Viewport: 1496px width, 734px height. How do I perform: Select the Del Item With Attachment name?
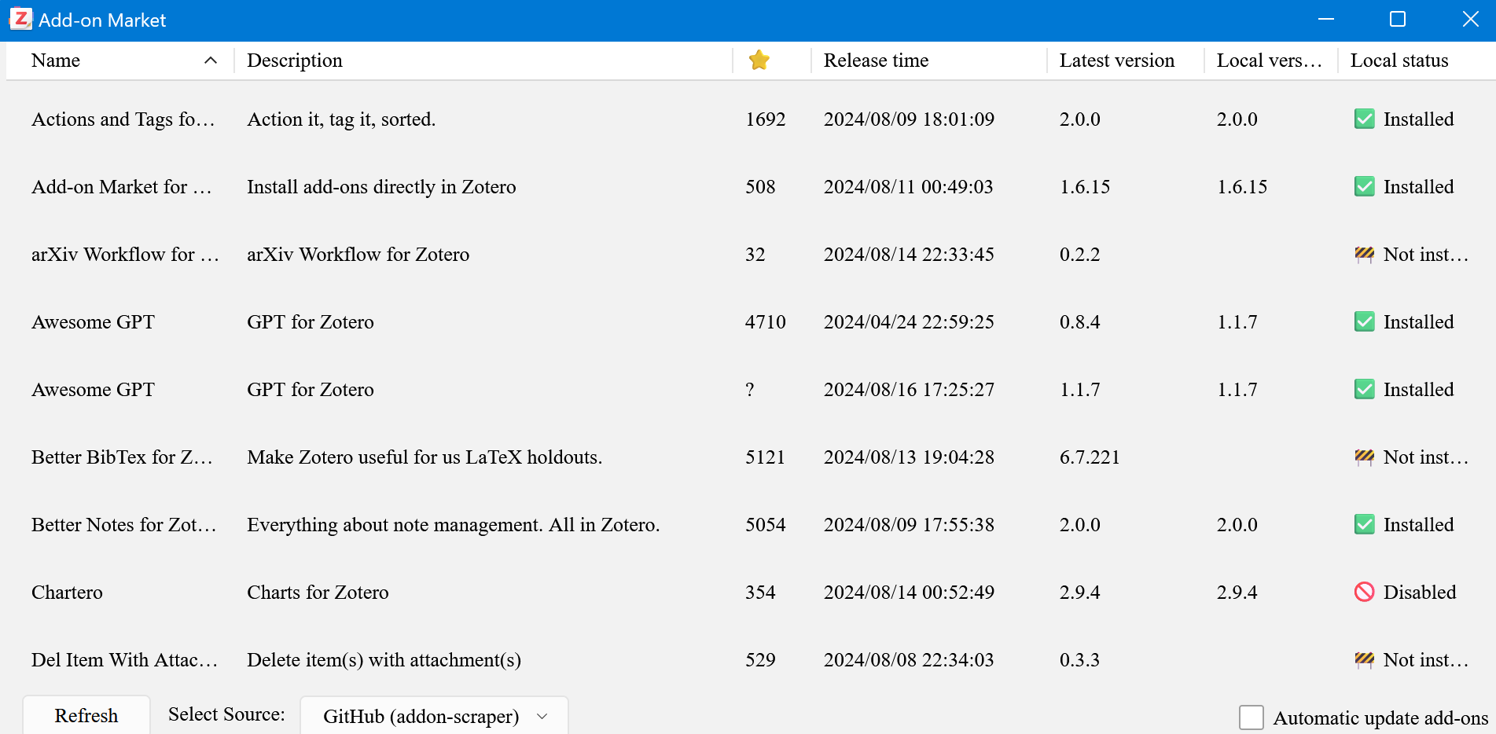tap(124, 659)
